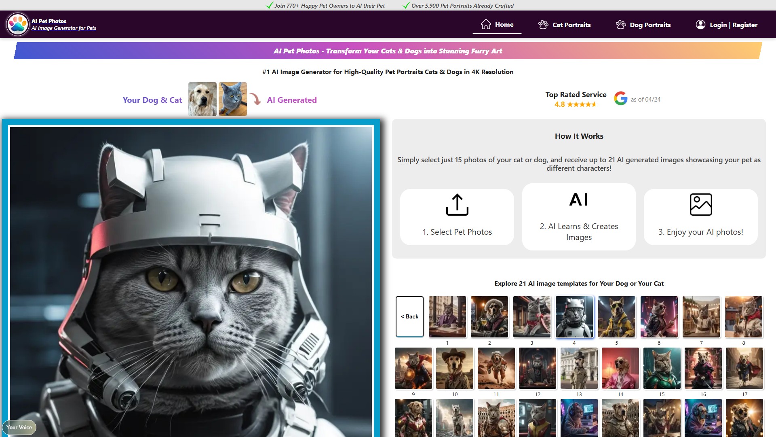Click the AI Pet Photos paw logo

[x=17, y=23]
